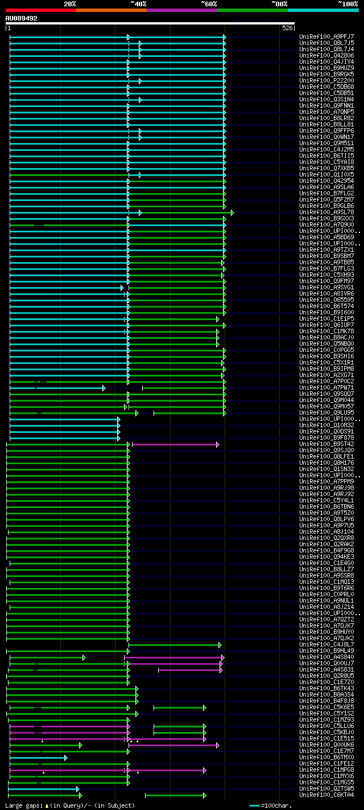Click the cyan 100char scale bar legend
364x810 pixels.
[x=255, y=806]
